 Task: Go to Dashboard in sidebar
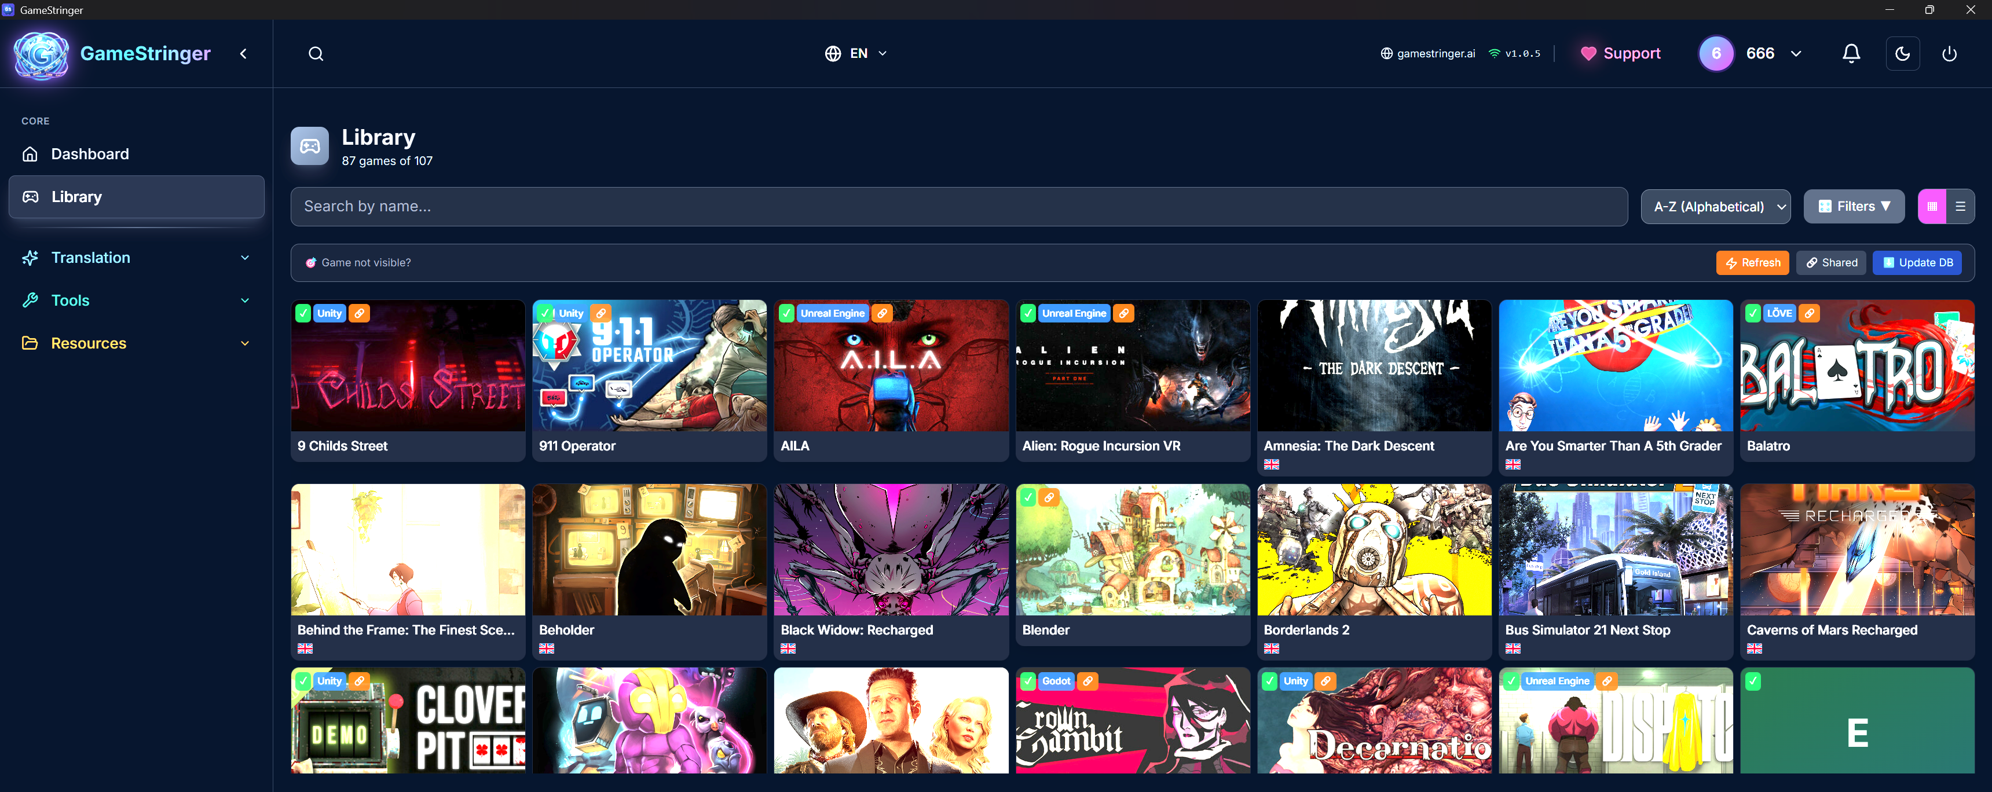coord(90,154)
